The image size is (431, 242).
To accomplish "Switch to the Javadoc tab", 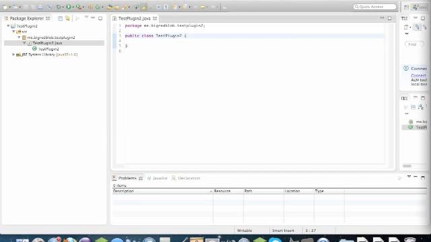I will click(158, 178).
